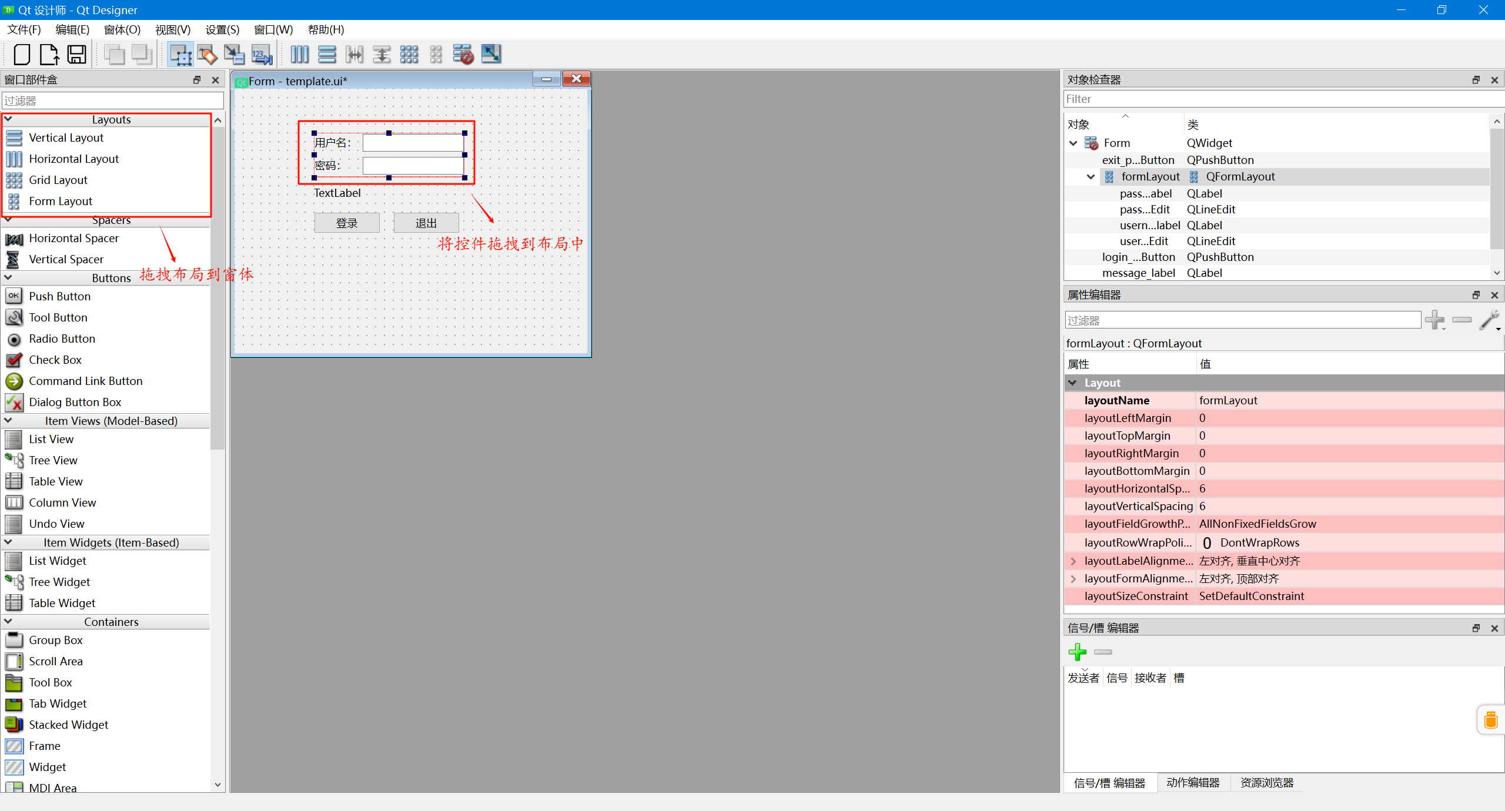Click the Adjust Size toolbar icon
Viewport: 1505px width, 811px height.
click(491, 55)
